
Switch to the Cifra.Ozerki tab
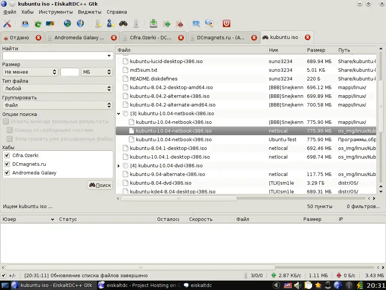click(x=150, y=37)
